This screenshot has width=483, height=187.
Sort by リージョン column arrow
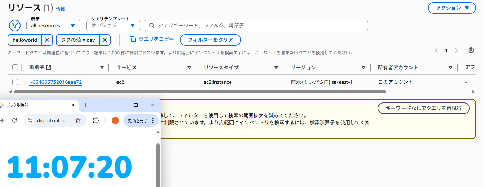click(x=363, y=68)
